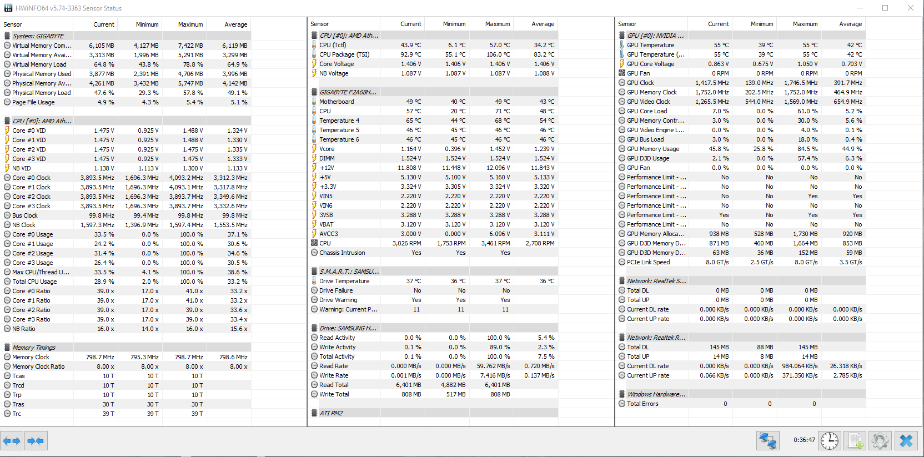Reset min/max values with the clock icon
The image size is (924, 457).
(830, 441)
